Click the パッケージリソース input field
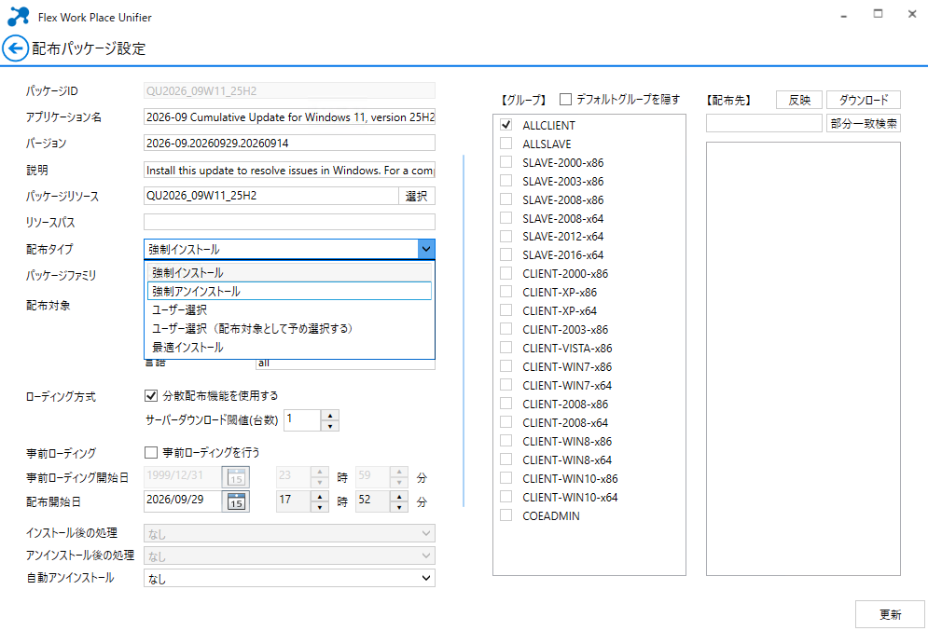This screenshot has height=631, width=928. [271, 196]
